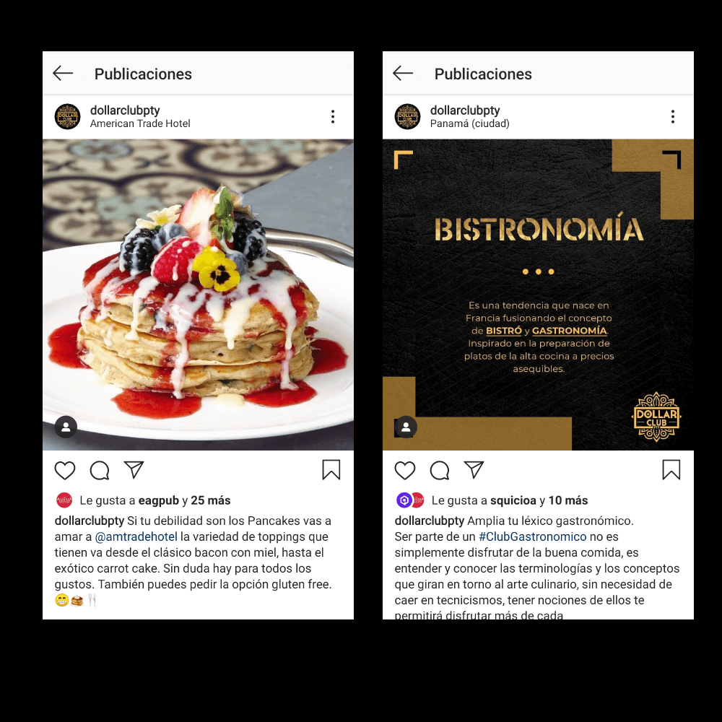This screenshot has height=722, width=722.
Task: Open the three-dot menu on the pancakes post
Action: [332, 117]
